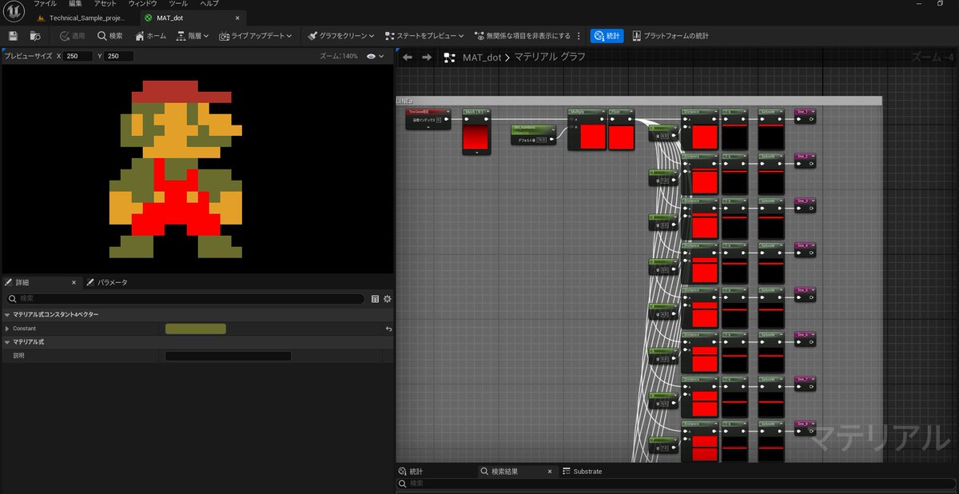
Task: Close the 検索結果 panel tab
Action: (549, 472)
